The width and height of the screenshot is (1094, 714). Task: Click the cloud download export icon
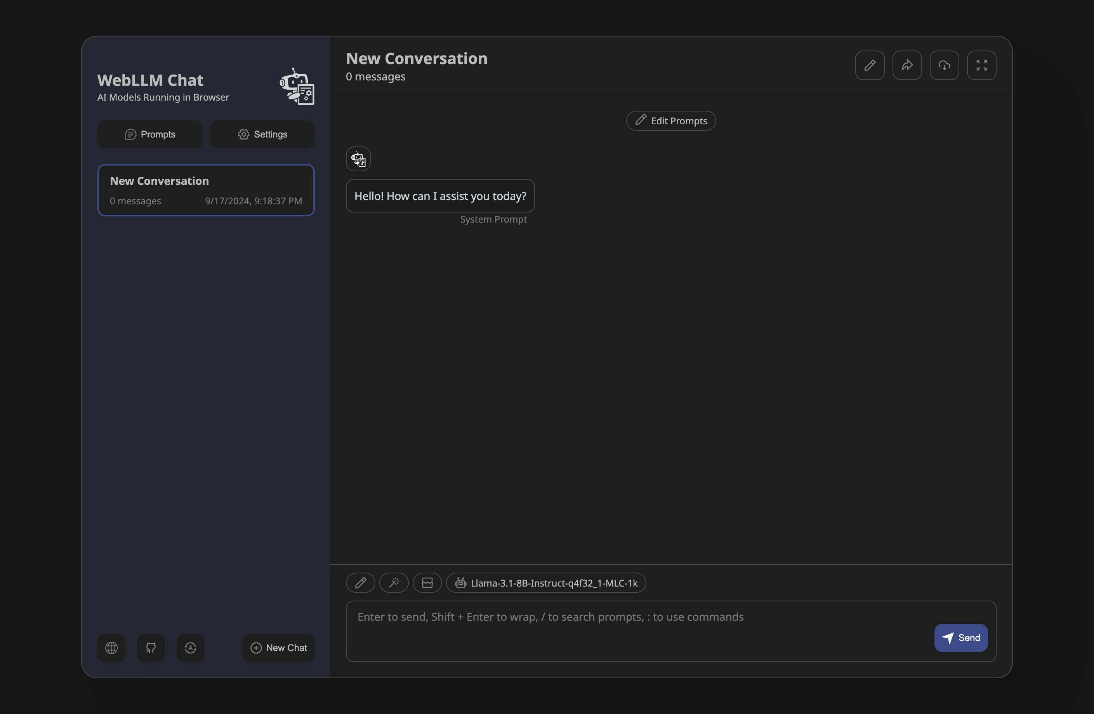944,65
